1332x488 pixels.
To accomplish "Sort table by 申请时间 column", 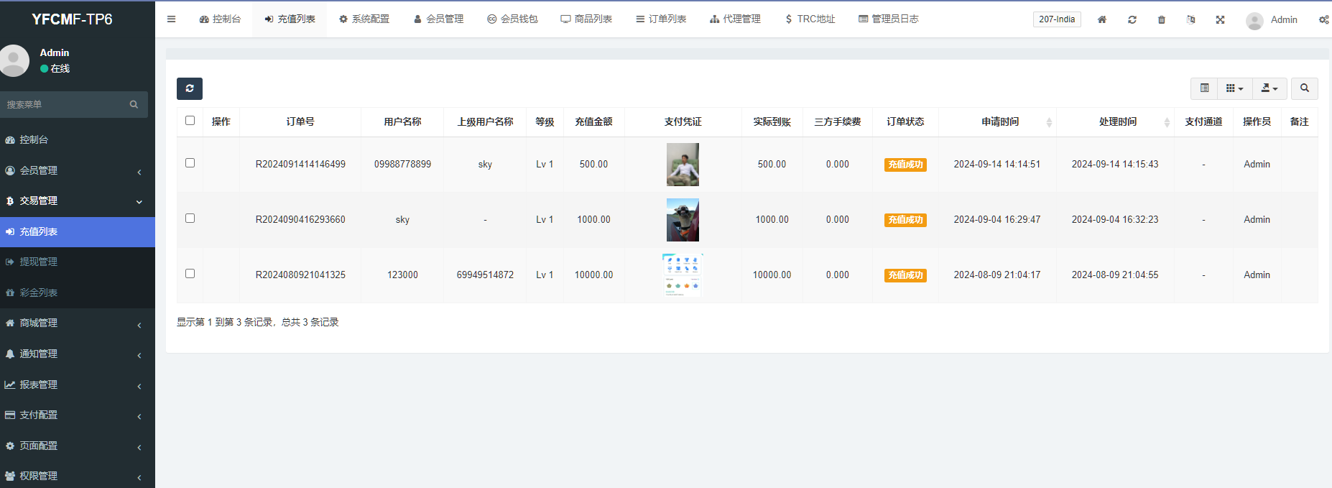I will click(x=997, y=121).
